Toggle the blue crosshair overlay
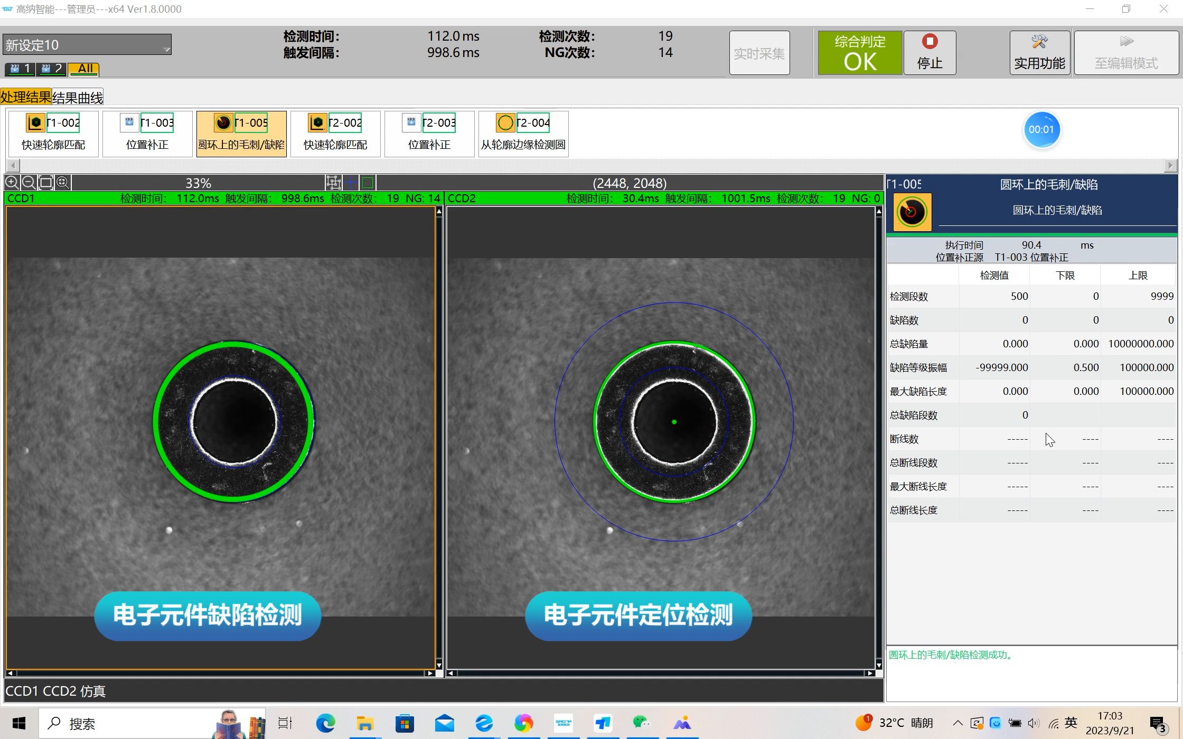This screenshot has width=1183, height=739. [351, 183]
